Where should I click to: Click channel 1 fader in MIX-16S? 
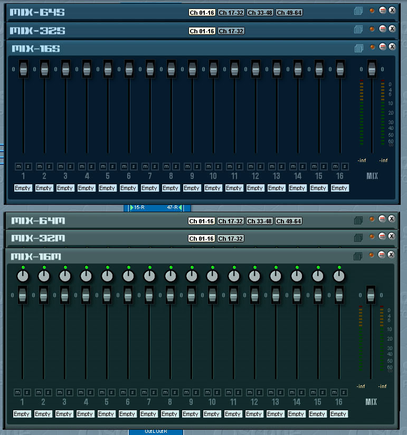[x=24, y=69]
